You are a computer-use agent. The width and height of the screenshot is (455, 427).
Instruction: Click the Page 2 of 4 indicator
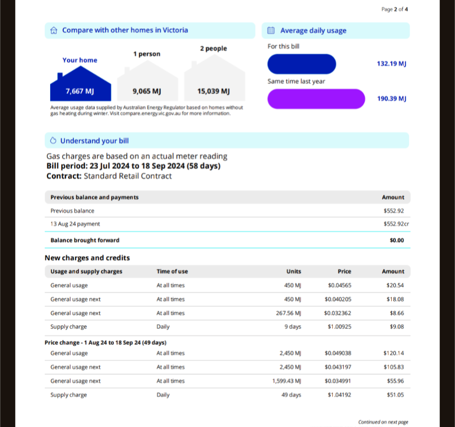pyautogui.click(x=394, y=9)
